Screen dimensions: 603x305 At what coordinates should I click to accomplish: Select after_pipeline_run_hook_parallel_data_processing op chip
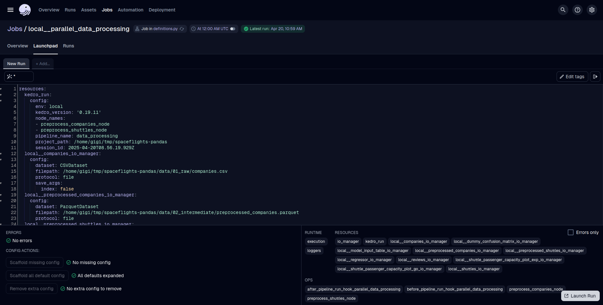pos(354,289)
